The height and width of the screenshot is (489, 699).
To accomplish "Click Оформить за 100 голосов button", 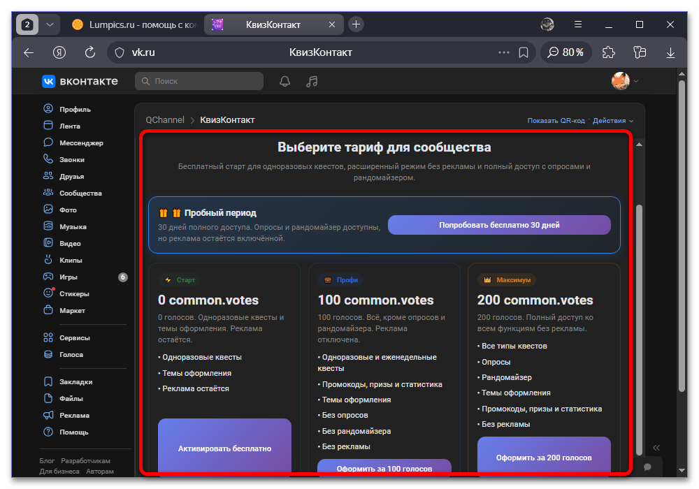I will (x=384, y=466).
